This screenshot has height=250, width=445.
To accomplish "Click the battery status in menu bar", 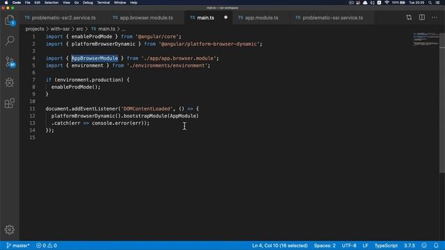I will tap(398, 3).
